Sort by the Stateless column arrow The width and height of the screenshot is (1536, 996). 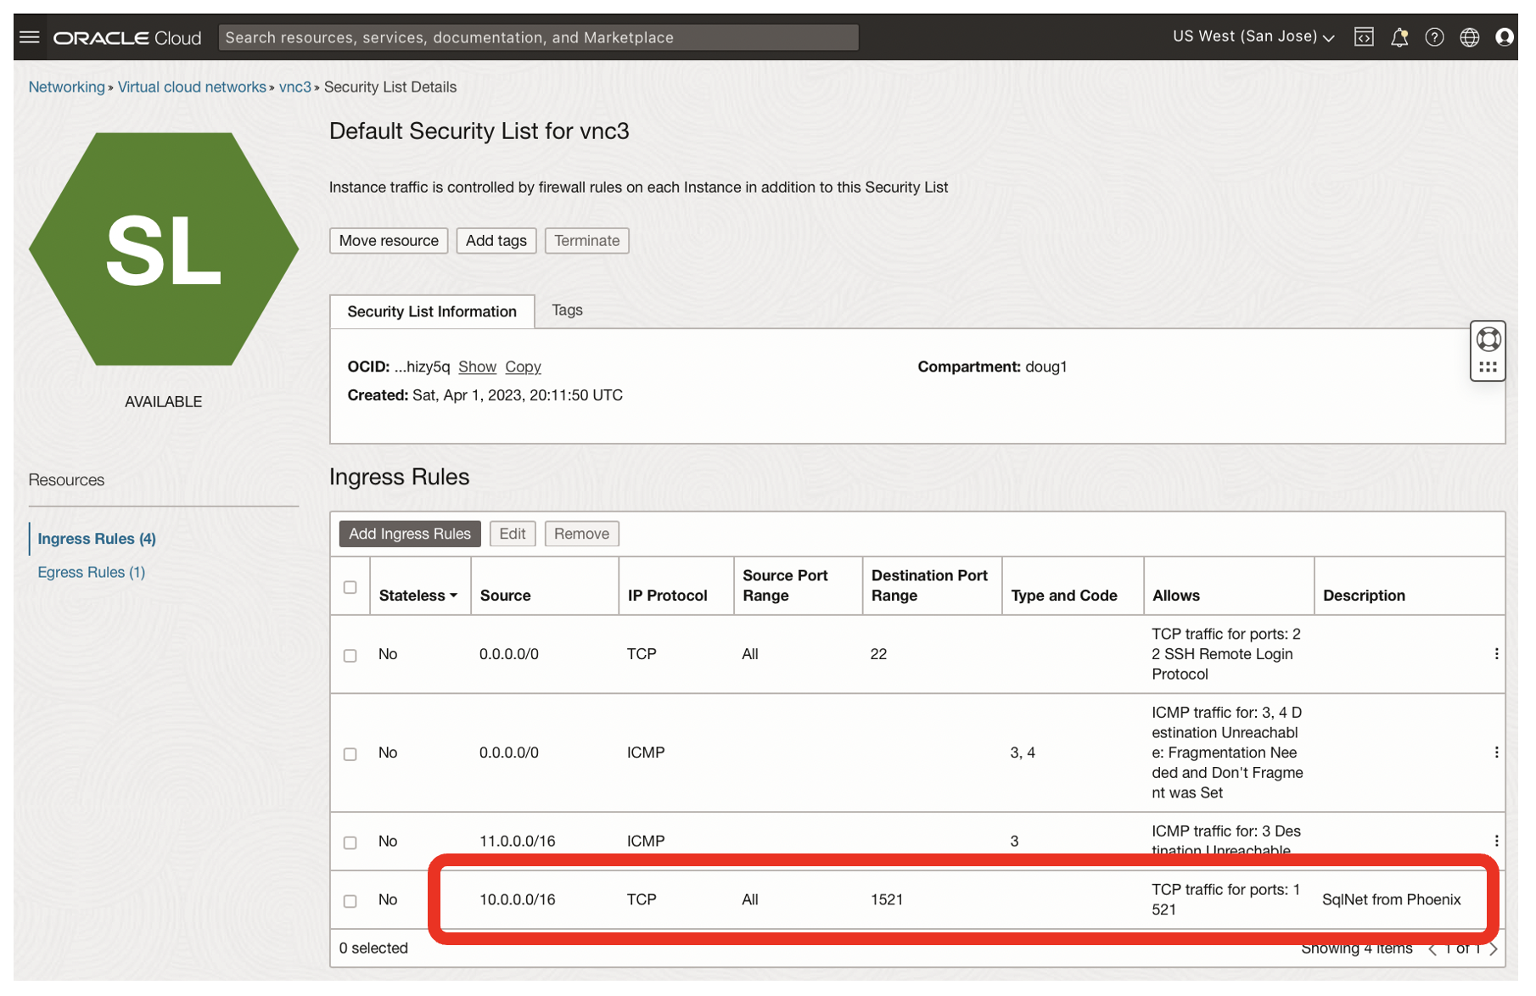453,596
